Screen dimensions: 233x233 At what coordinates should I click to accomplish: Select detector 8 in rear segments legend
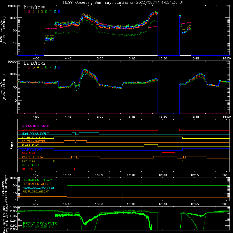tap(55, 67)
